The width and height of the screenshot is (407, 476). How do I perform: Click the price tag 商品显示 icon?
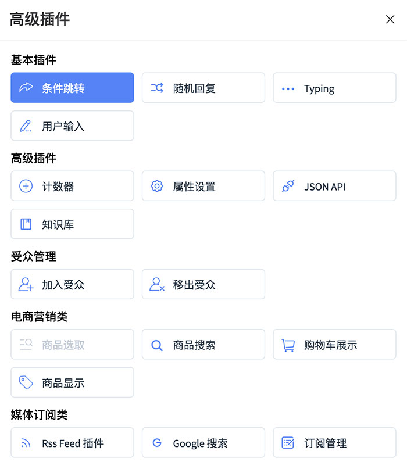click(x=26, y=382)
